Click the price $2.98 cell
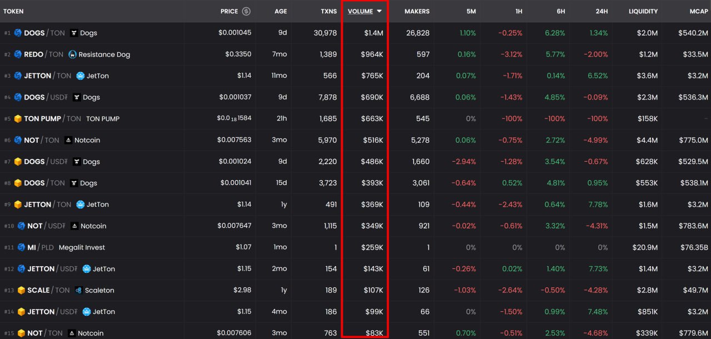 pos(242,290)
